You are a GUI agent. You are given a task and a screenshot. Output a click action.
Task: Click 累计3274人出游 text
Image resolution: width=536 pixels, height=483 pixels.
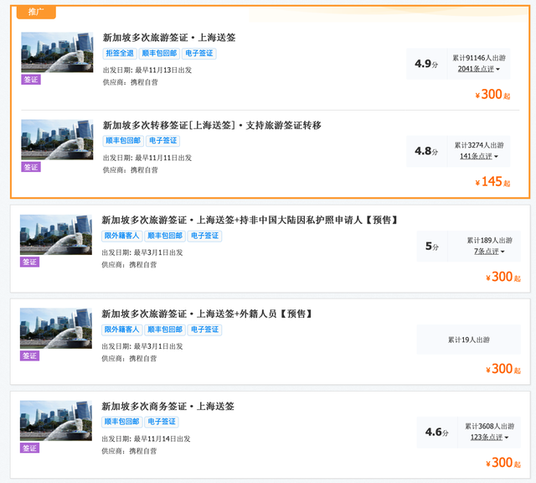pyautogui.click(x=479, y=145)
